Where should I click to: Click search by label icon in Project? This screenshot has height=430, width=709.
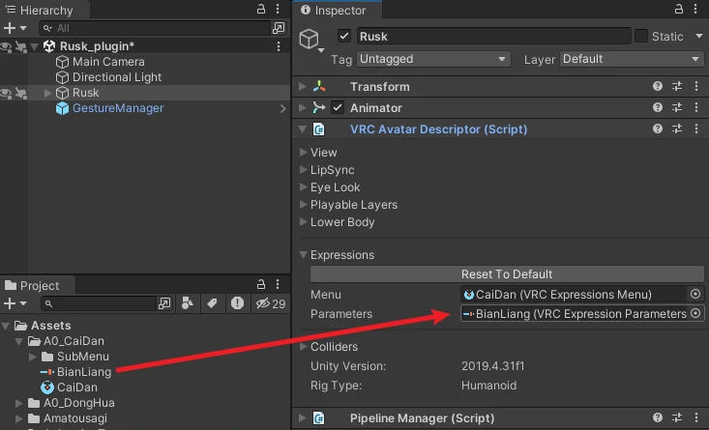click(x=213, y=304)
